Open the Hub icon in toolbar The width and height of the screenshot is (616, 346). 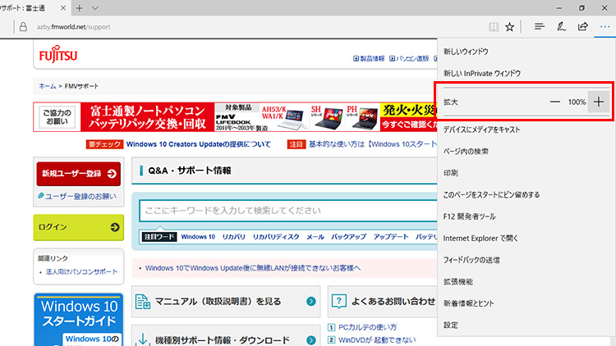[540, 26]
